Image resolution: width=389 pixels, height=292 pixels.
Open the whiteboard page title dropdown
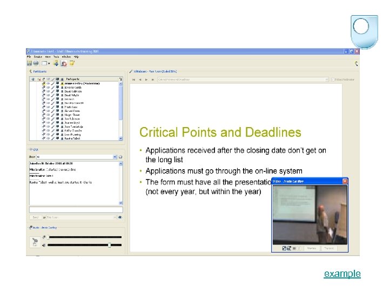[326, 79]
